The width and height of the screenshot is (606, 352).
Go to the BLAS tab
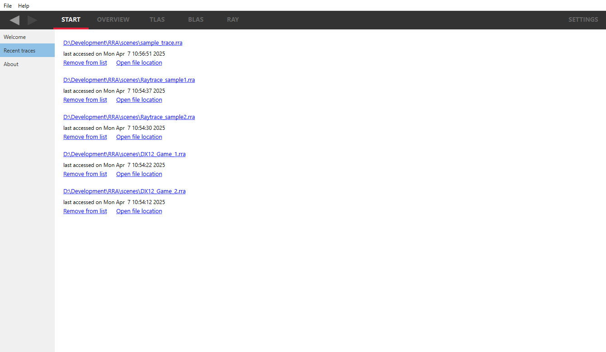coord(196,19)
